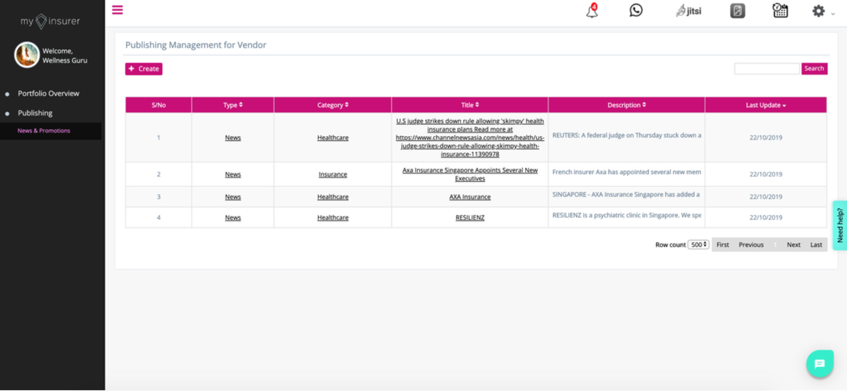Click the Wellness Guru profile avatar

tap(27, 55)
